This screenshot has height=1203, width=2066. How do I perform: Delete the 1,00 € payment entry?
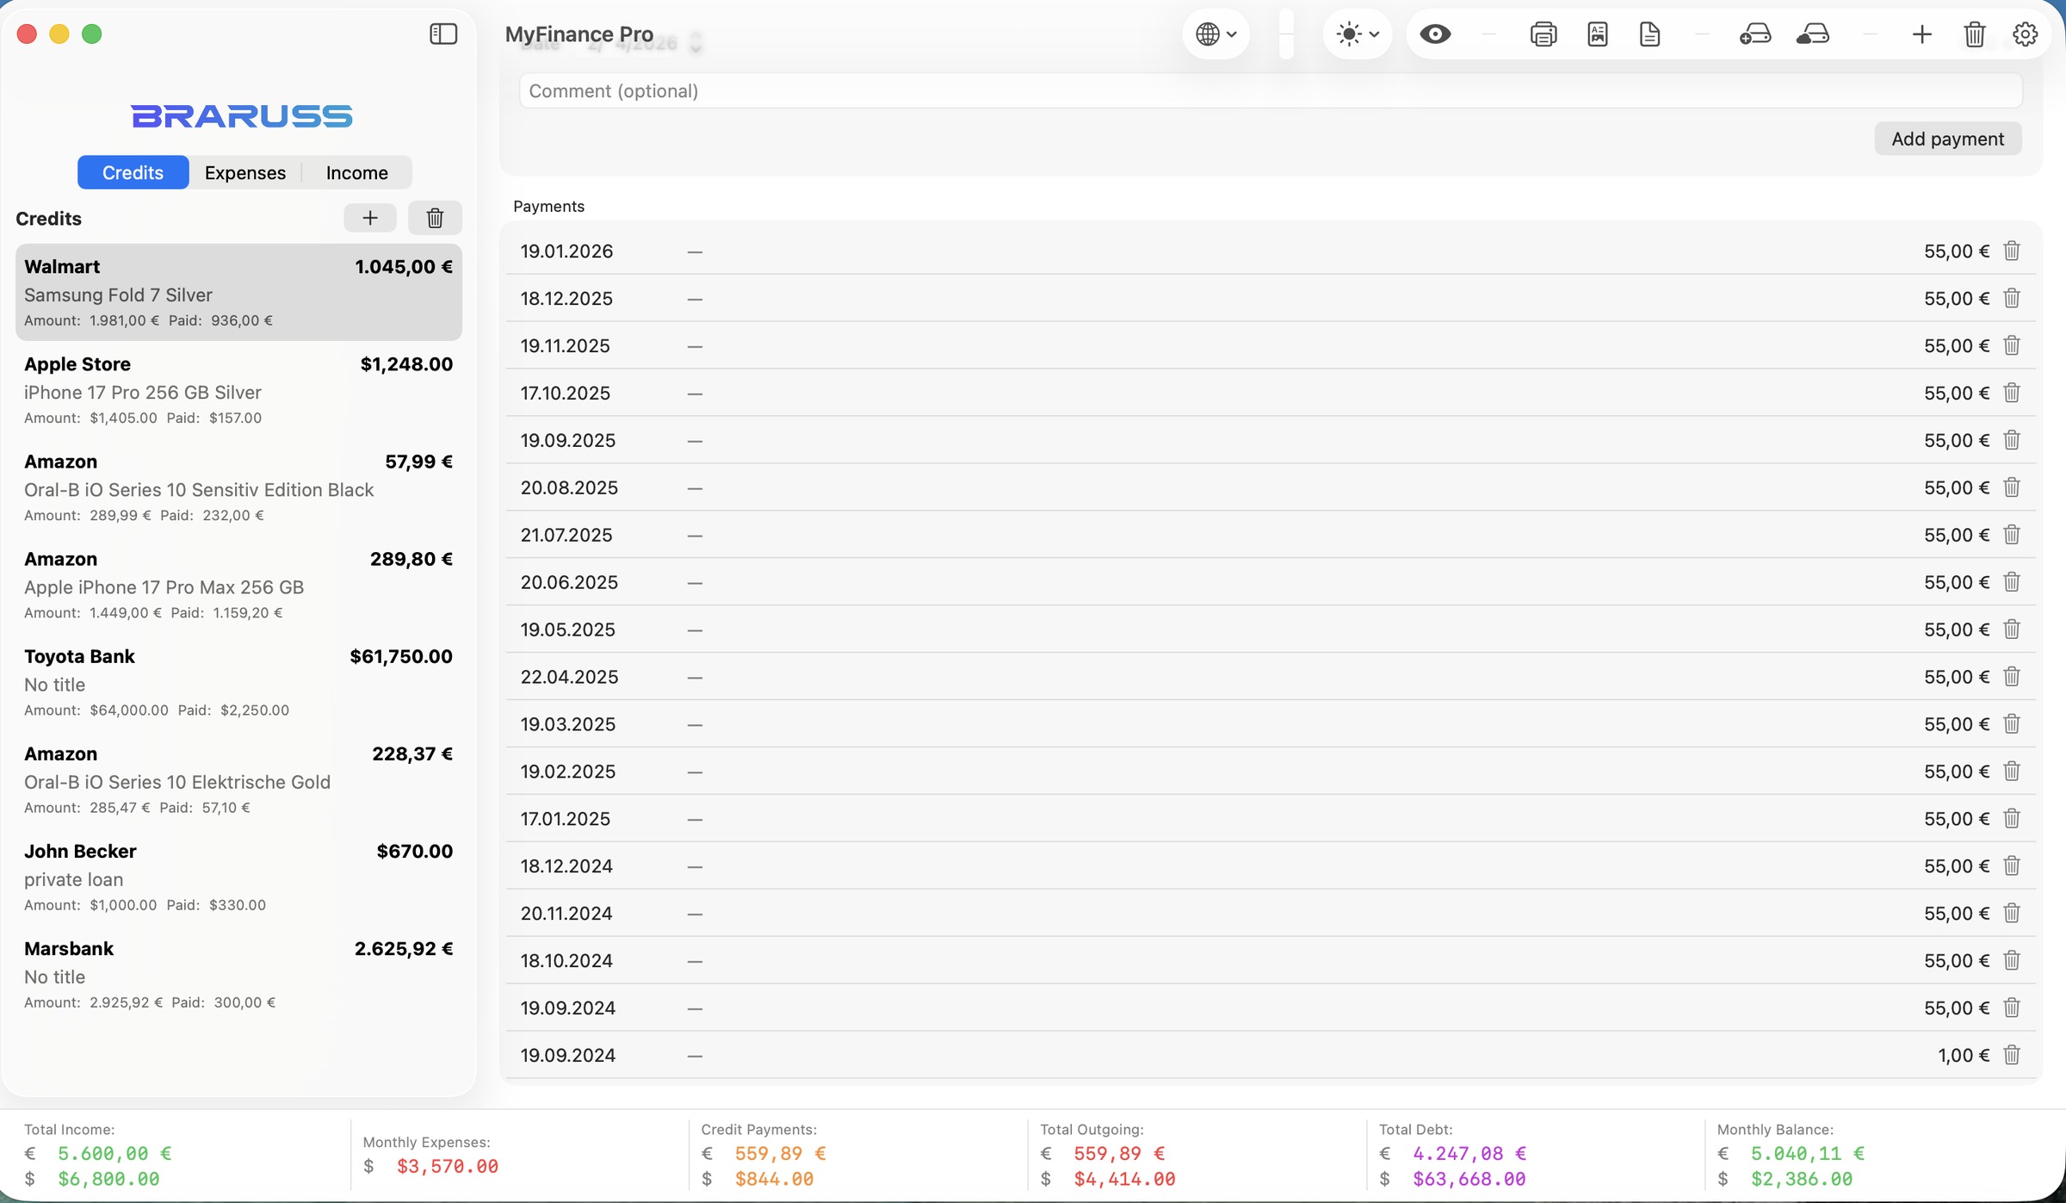(x=2012, y=1055)
